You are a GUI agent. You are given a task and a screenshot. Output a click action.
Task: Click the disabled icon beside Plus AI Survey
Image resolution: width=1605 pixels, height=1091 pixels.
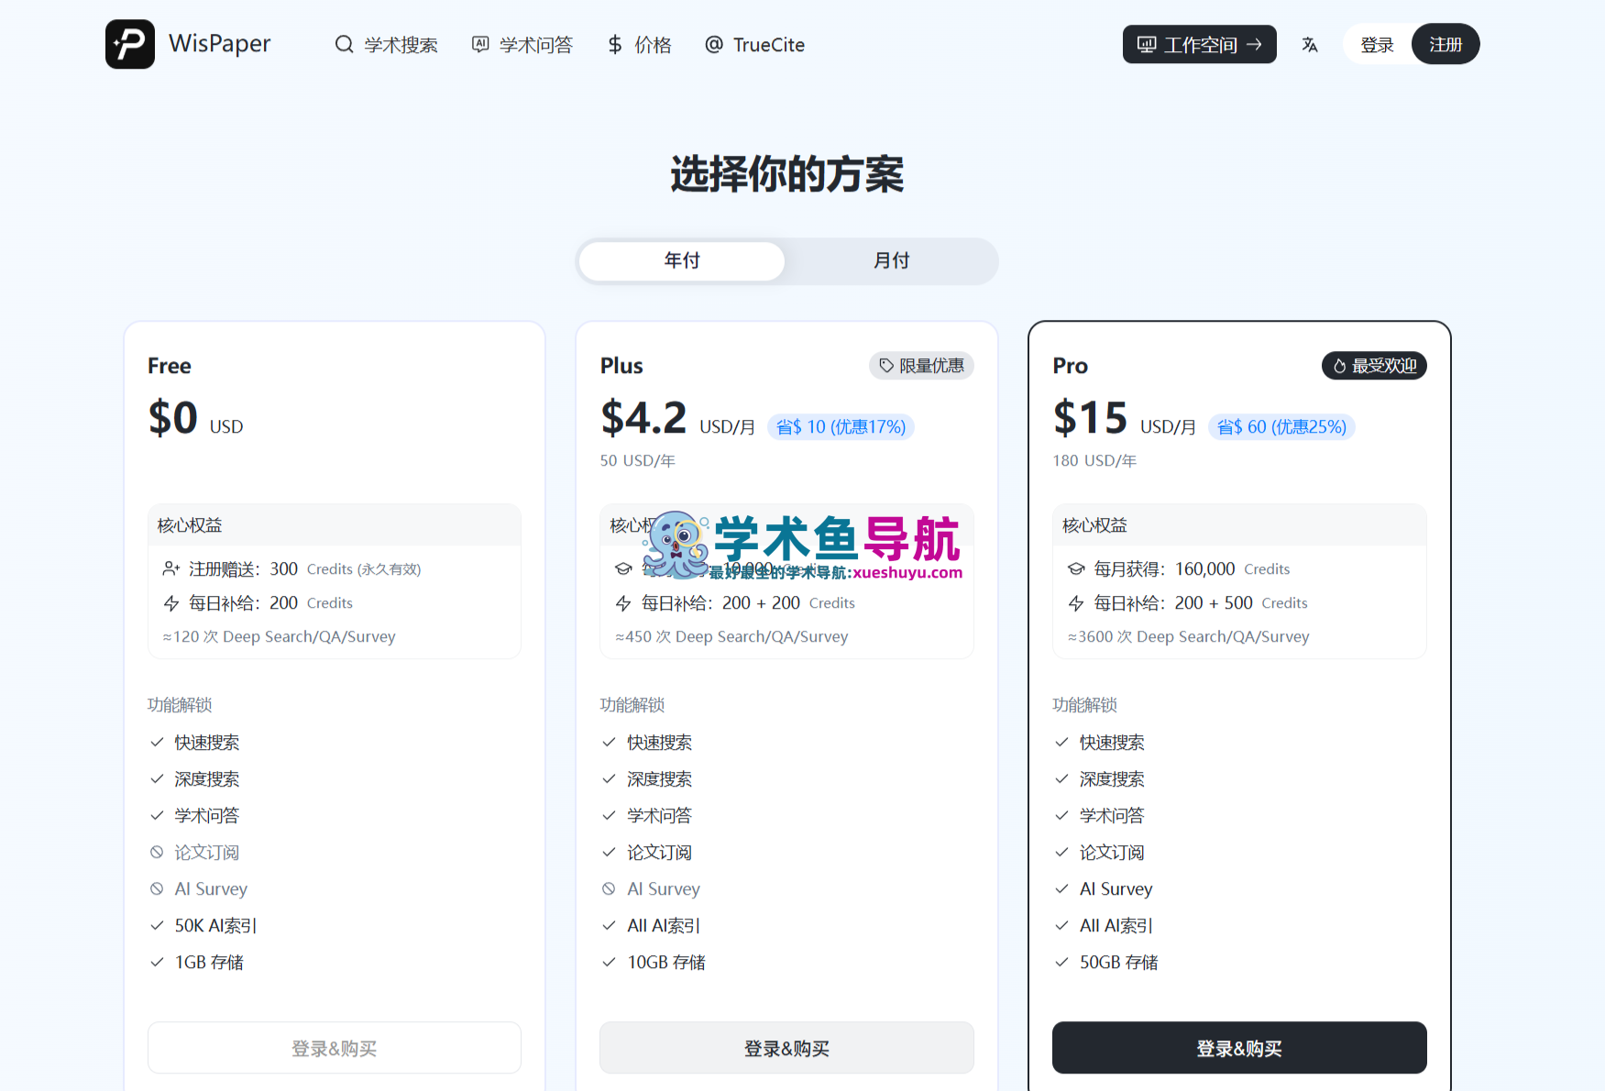pos(609,889)
